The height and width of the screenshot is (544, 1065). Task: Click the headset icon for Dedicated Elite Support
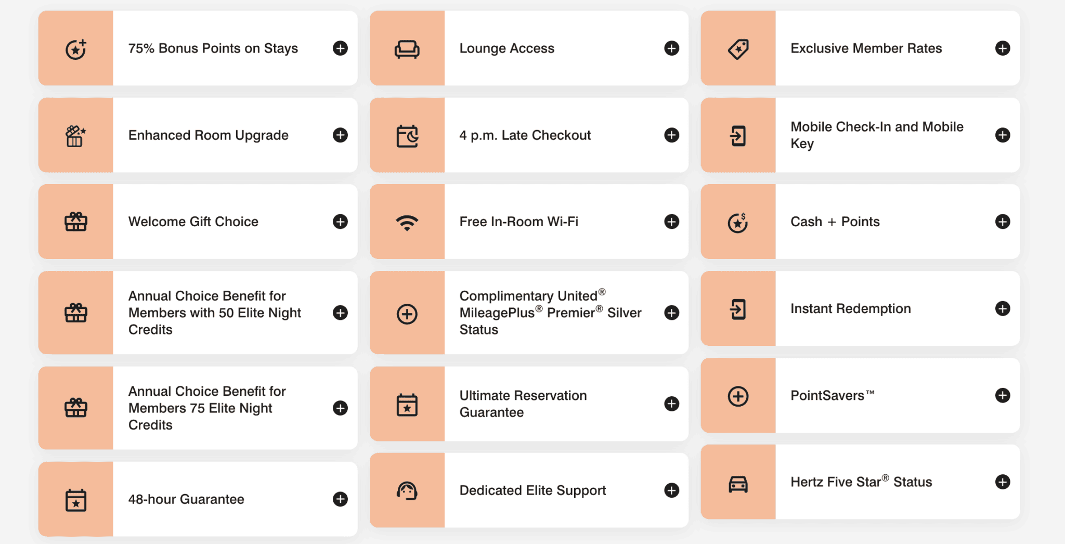pos(407,490)
